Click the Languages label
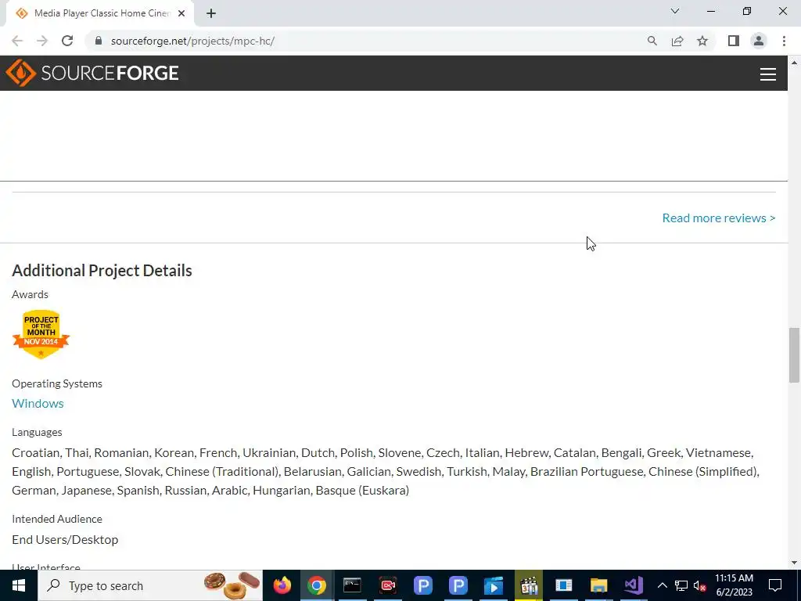 [37, 432]
